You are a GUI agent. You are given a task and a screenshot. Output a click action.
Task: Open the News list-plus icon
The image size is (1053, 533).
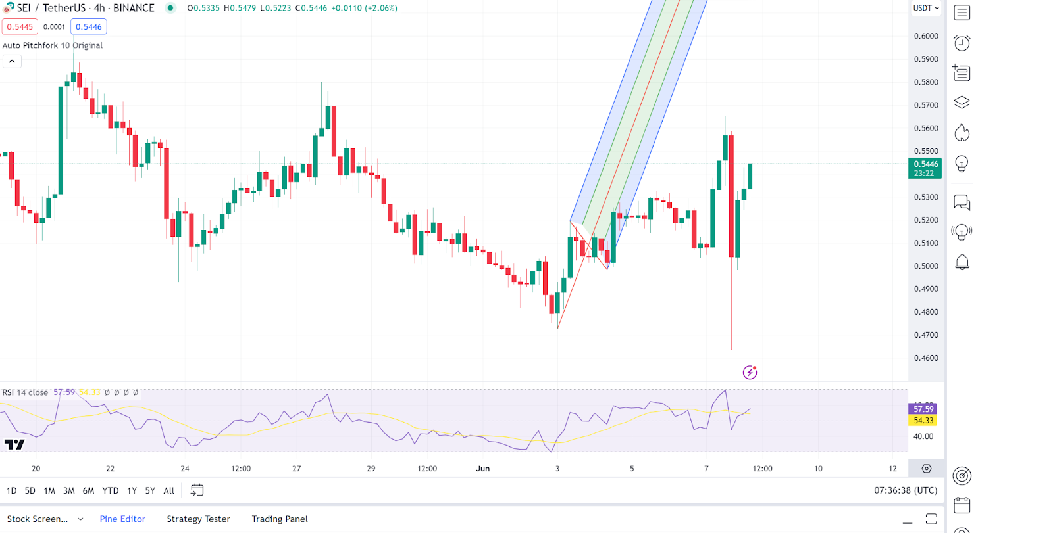pos(962,72)
